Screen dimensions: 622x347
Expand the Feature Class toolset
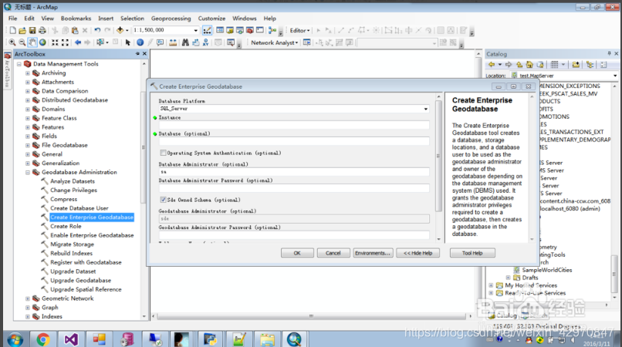(27, 118)
